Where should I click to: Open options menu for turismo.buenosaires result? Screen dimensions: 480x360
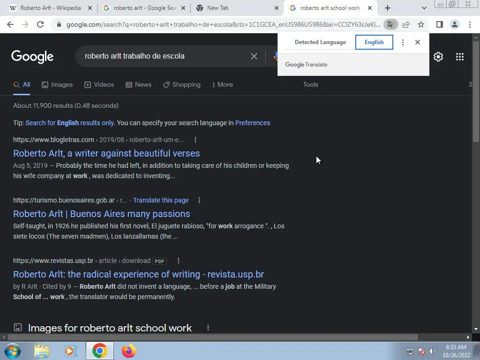pos(199,200)
